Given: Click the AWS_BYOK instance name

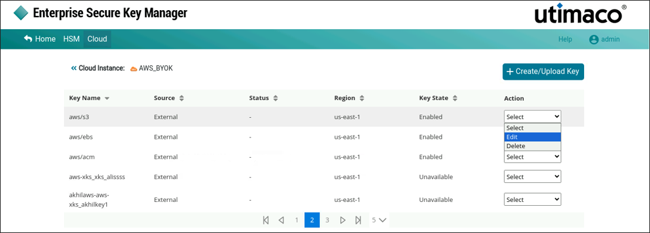Looking at the screenshot, I should tap(156, 68).
